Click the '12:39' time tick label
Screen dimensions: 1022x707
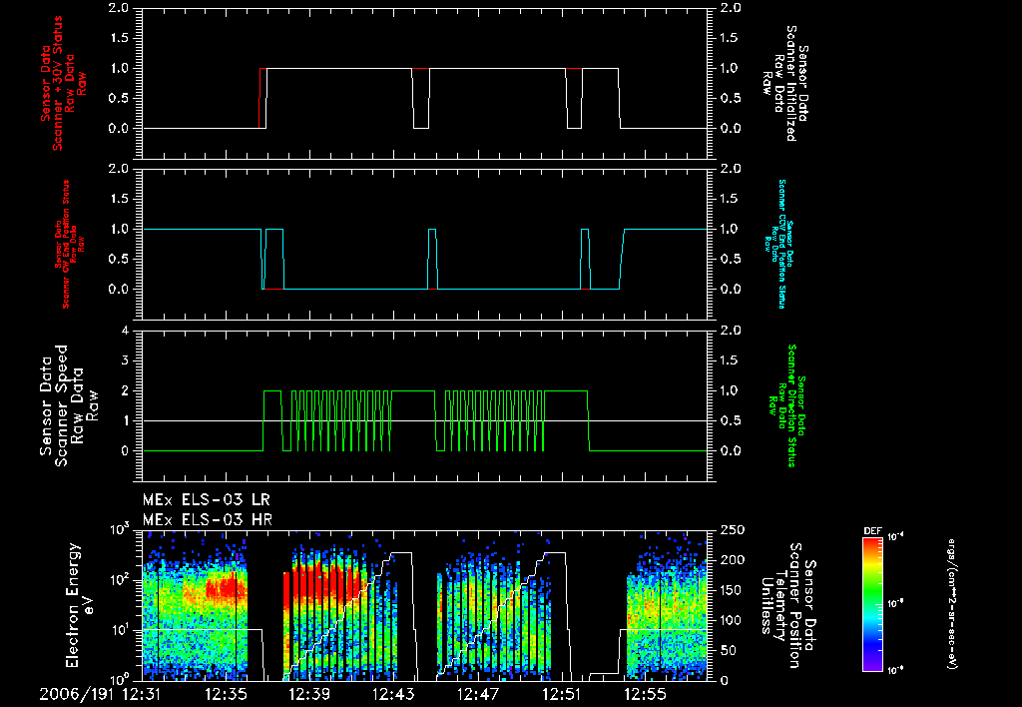(x=309, y=694)
